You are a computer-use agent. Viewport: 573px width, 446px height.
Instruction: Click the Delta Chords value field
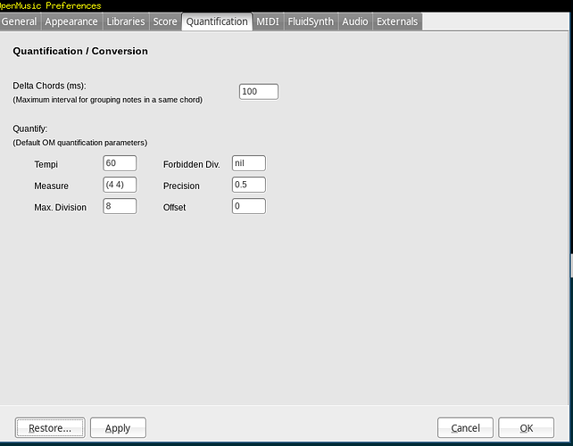pyautogui.click(x=259, y=92)
